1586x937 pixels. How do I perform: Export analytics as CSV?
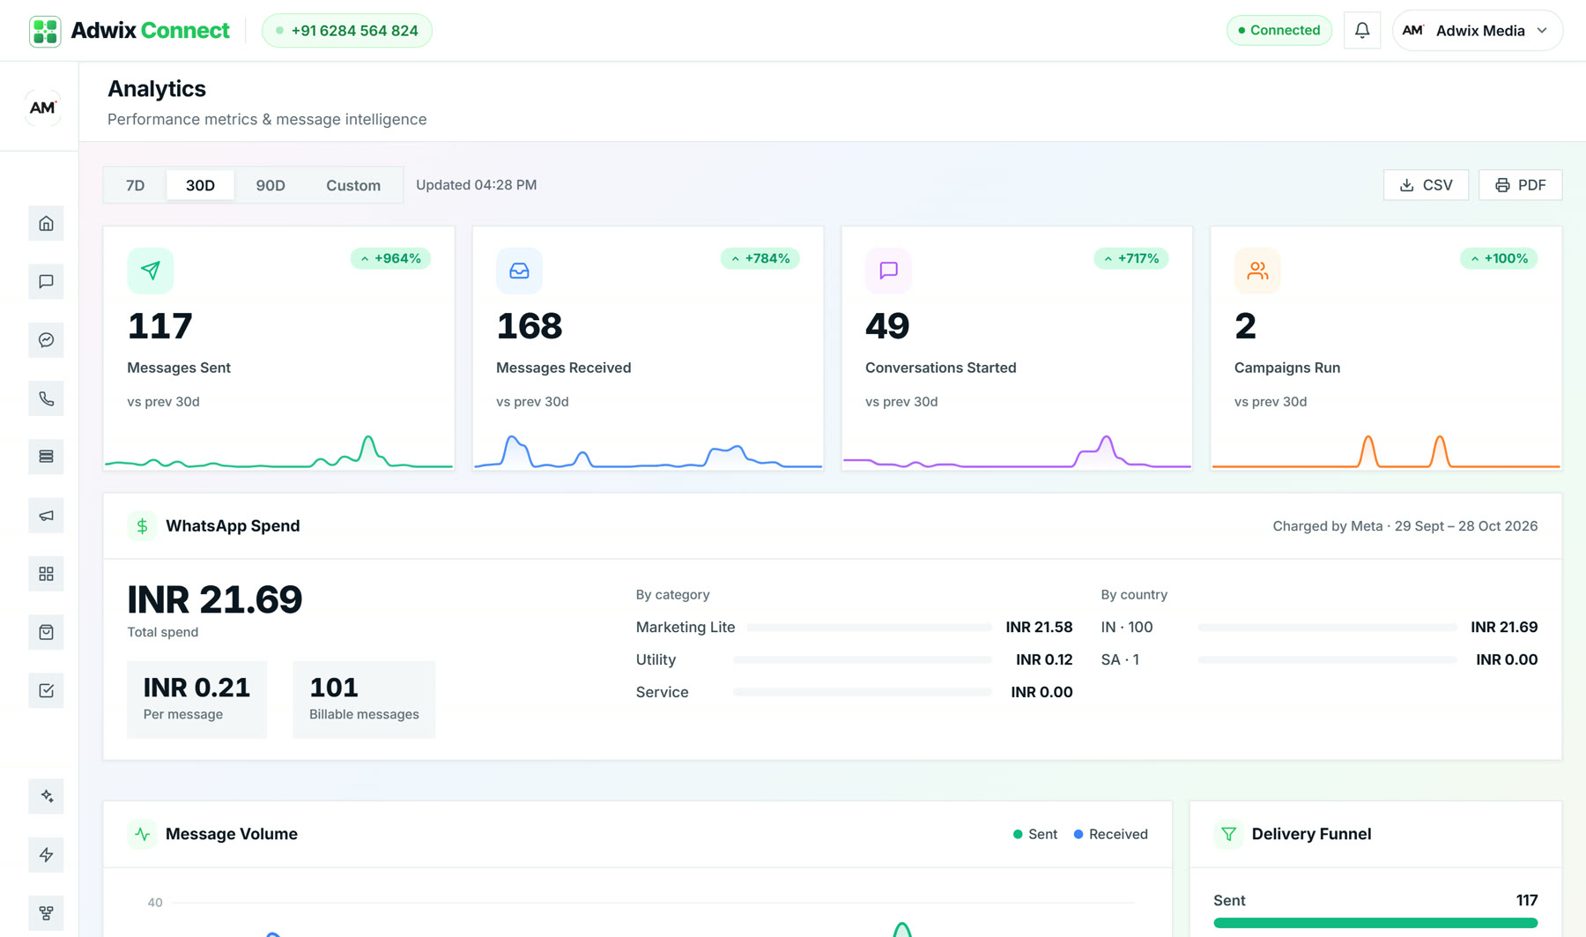click(1426, 185)
